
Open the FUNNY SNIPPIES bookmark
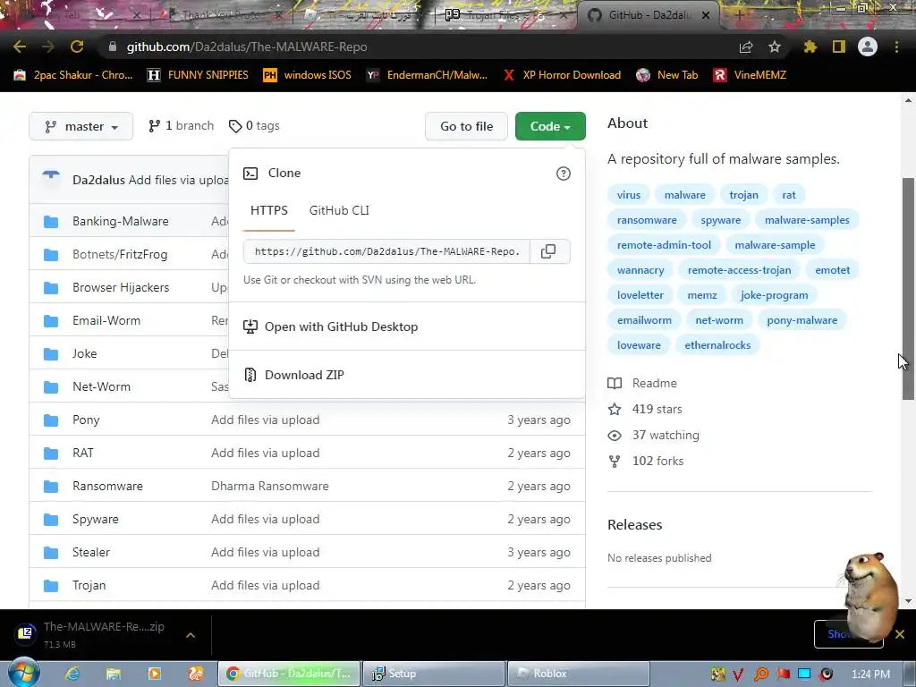tap(198, 75)
